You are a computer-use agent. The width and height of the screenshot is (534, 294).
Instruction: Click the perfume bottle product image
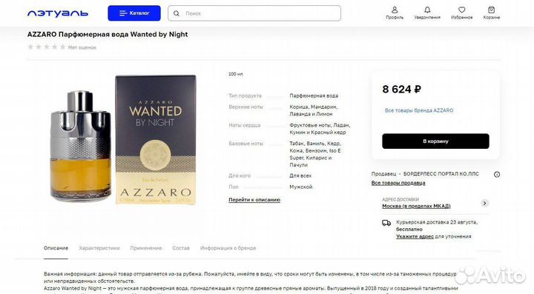tap(80, 146)
